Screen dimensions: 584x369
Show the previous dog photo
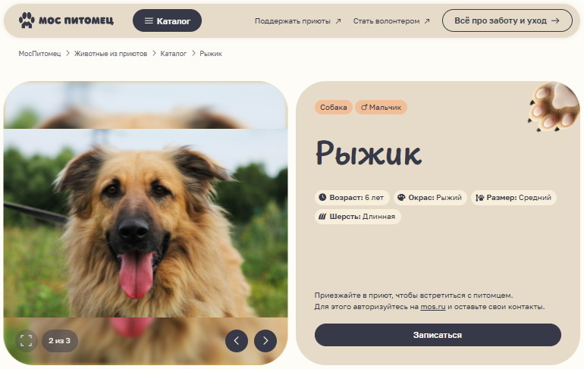pos(237,341)
